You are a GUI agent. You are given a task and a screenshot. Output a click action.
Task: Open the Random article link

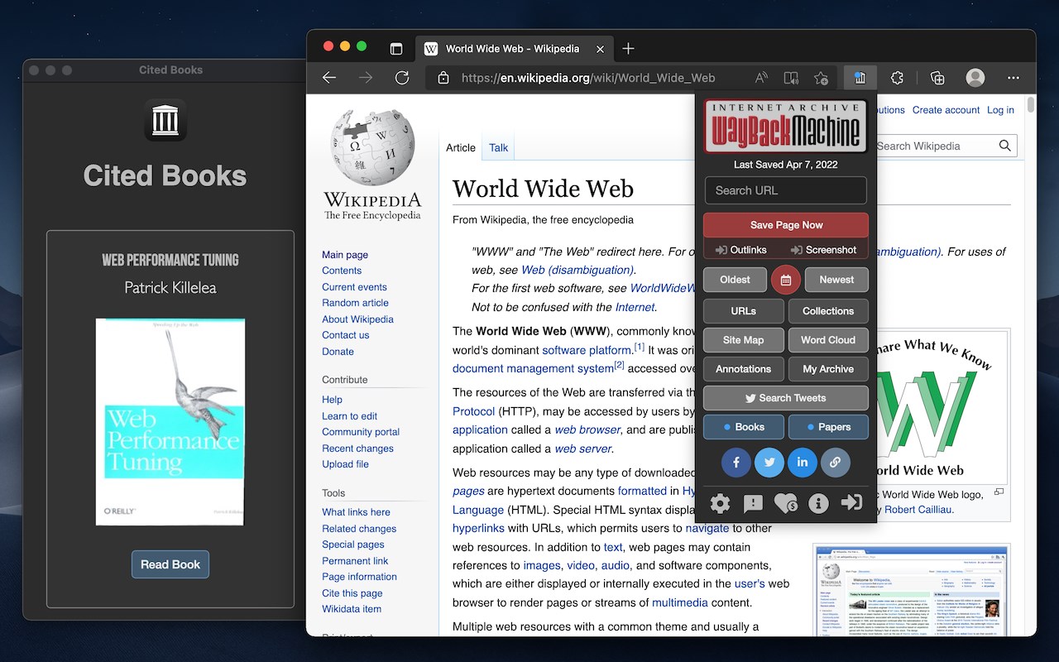click(355, 303)
